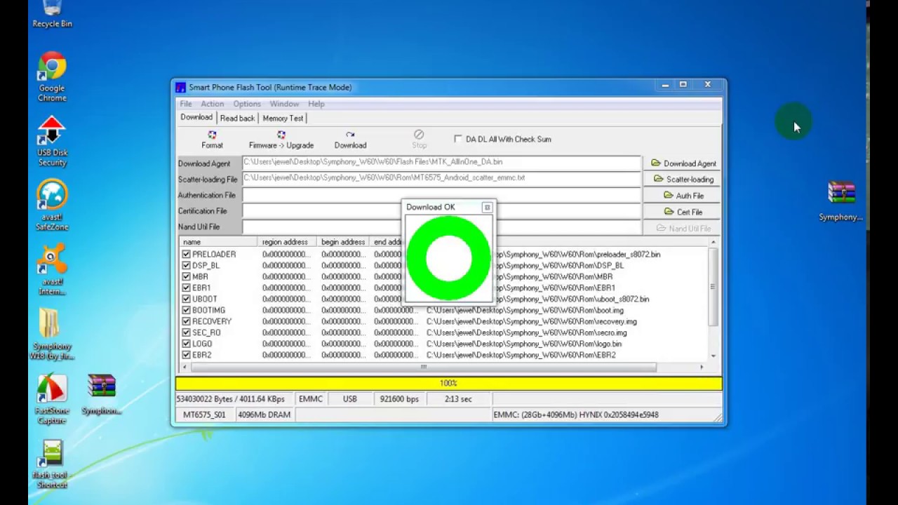Image resolution: width=898 pixels, height=505 pixels.
Task: Open Google Chrome desktop shortcut
Action: 52,77
